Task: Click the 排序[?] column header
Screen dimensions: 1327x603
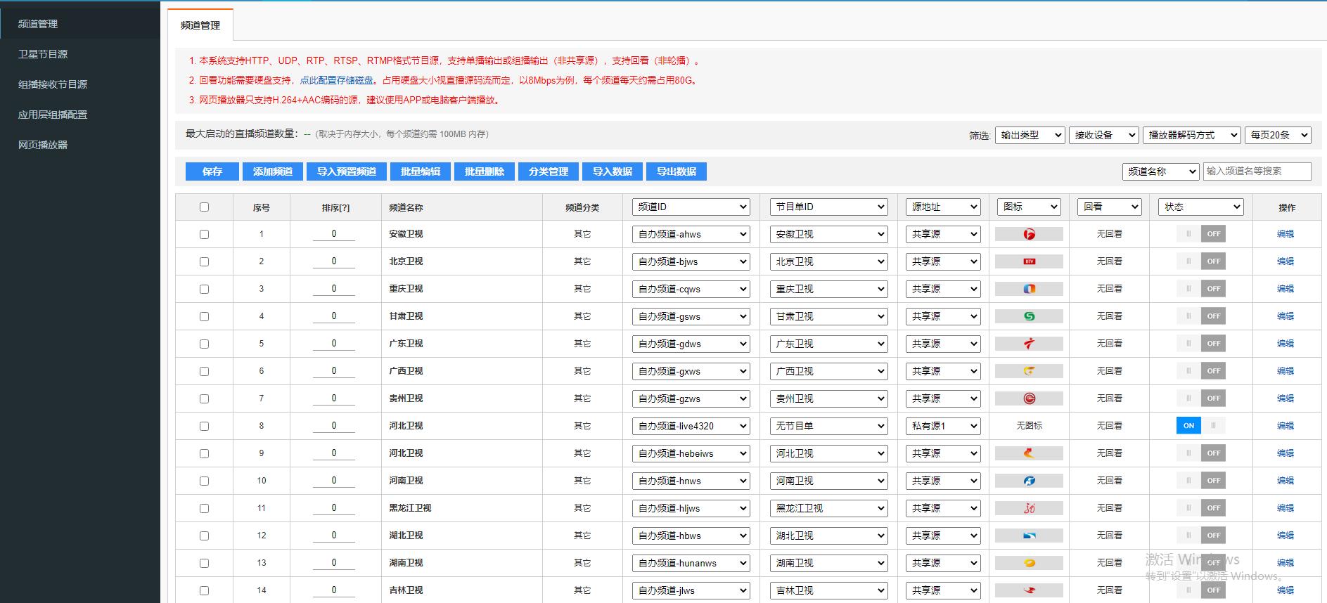Action: (x=335, y=207)
